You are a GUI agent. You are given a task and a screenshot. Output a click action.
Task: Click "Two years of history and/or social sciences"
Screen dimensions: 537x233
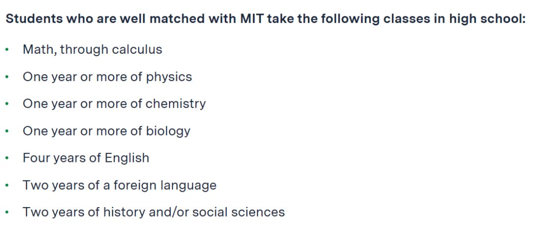click(154, 212)
